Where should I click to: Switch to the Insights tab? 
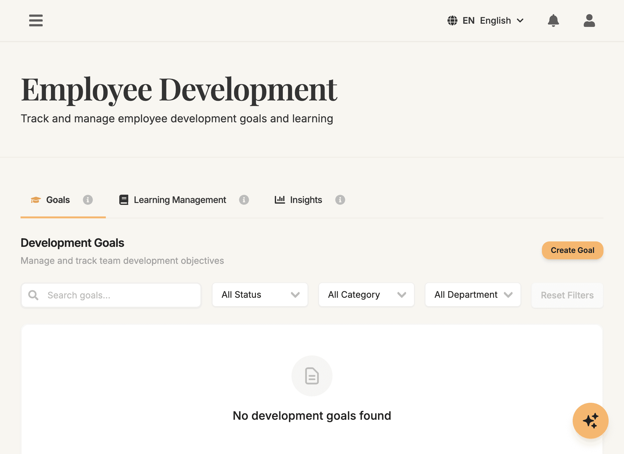tap(306, 199)
